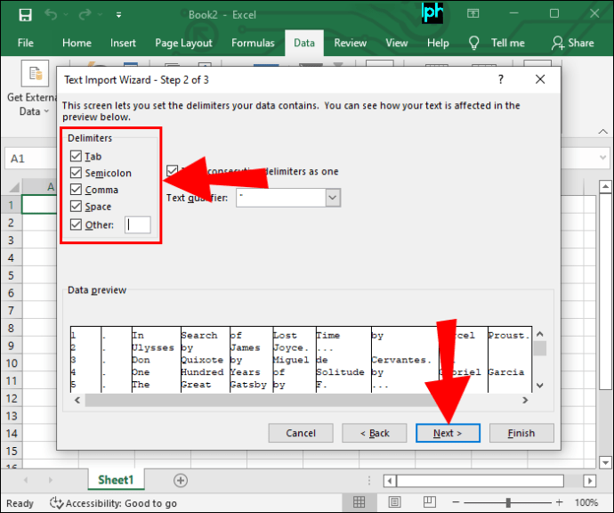The width and height of the screenshot is (614, 513).
Task: Click the Share button label
Action: coord(581,43)
